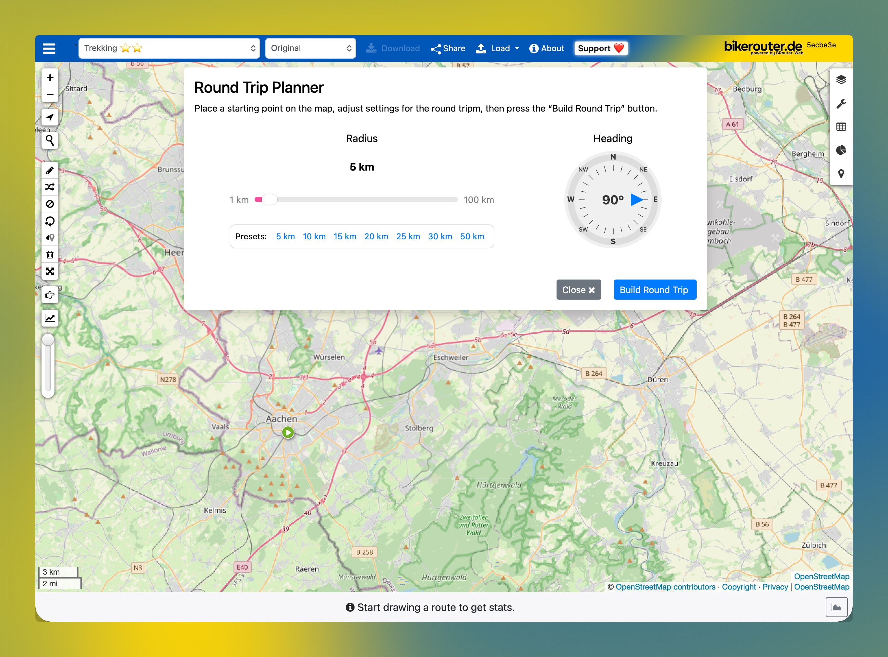Select the 20 km radius preset
This screenshot has width=888, height=657.
click(376, 237)
